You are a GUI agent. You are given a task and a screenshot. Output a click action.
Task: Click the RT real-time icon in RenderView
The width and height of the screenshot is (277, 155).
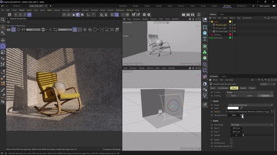coord(23,30)
